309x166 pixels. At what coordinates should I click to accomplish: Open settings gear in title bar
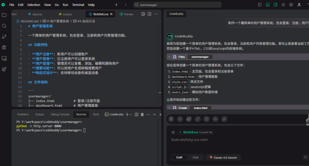click(283, 5)
